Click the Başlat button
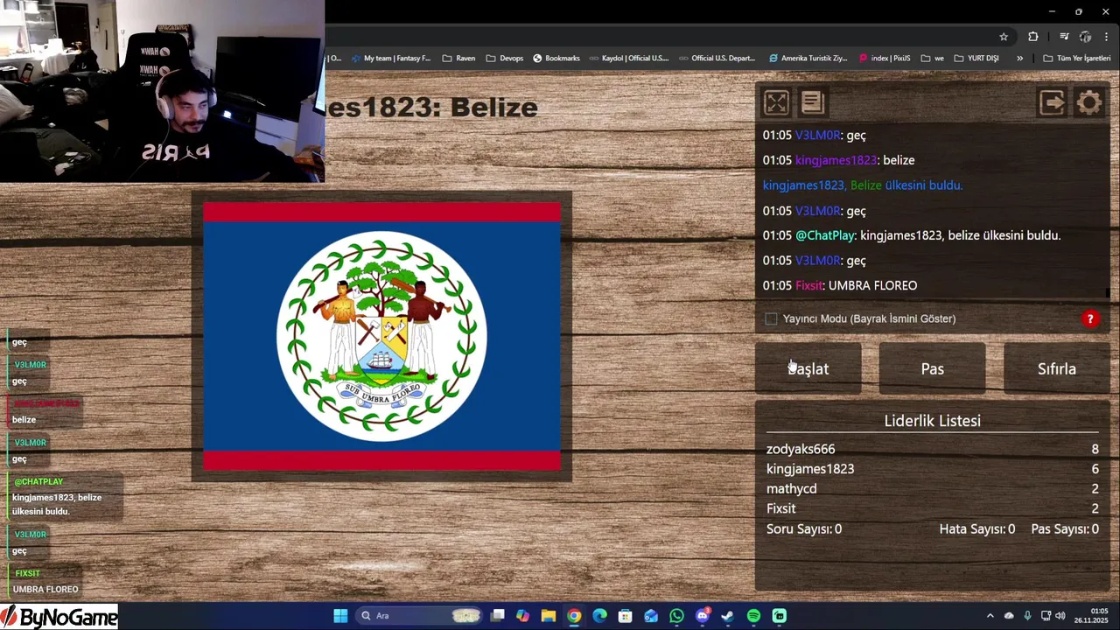 pos(808,368)
